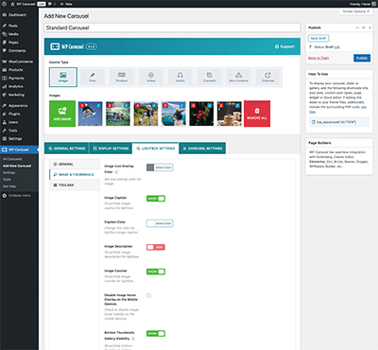The image size is (378, 350).
Task: Switch to the Lightbox Settings tab
Action: [155, 149]
